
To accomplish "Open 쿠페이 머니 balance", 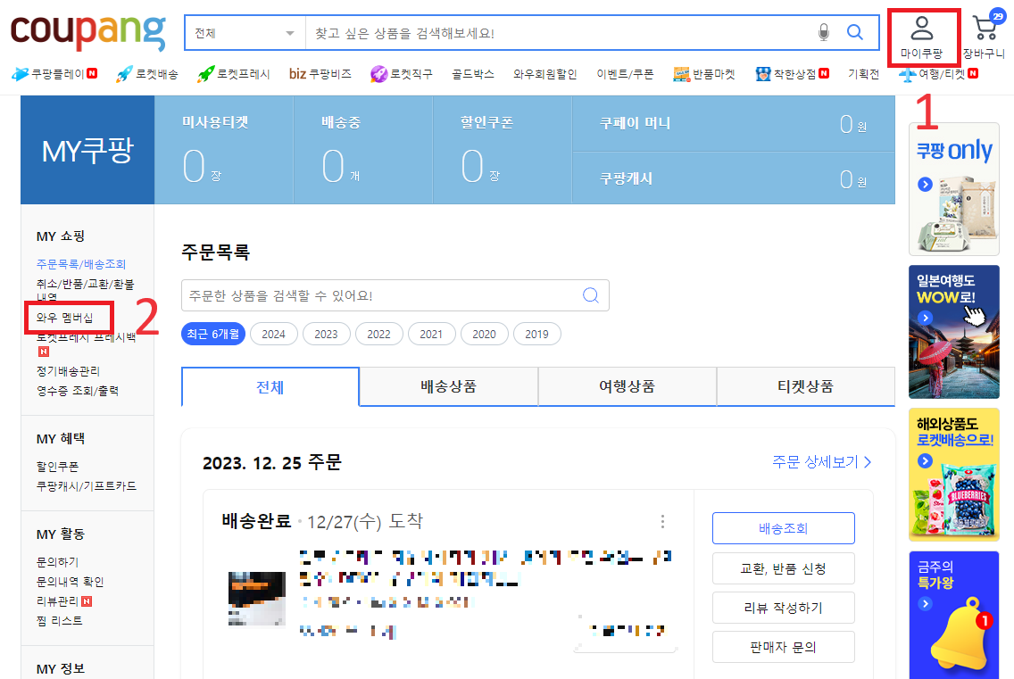I will (x=734, y=123).
